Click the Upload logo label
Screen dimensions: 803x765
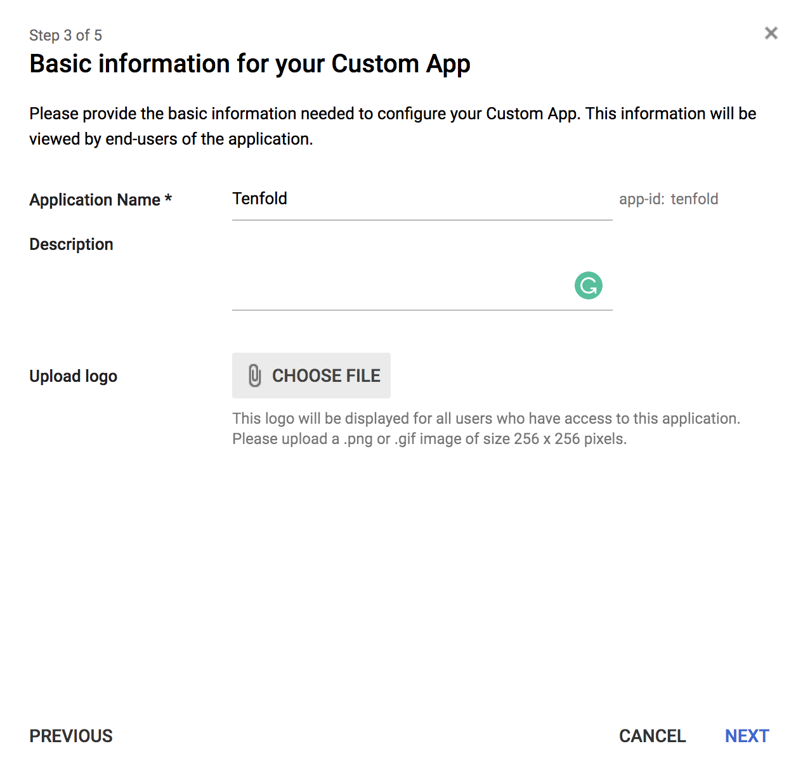coord(74,376)
